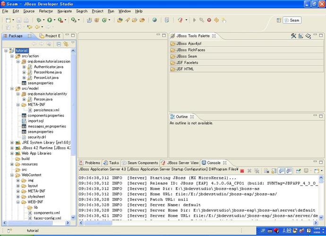
Task: Click the Seam perspective button
Action: [x=292, y=20]
